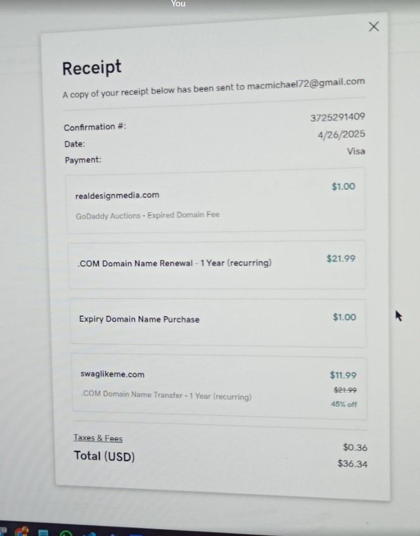Click the $36.34 total amount
420x536 pixels.
click(x=352, y=464)
